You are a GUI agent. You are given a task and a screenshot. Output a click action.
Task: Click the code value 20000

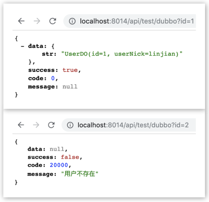pos(59,165)
